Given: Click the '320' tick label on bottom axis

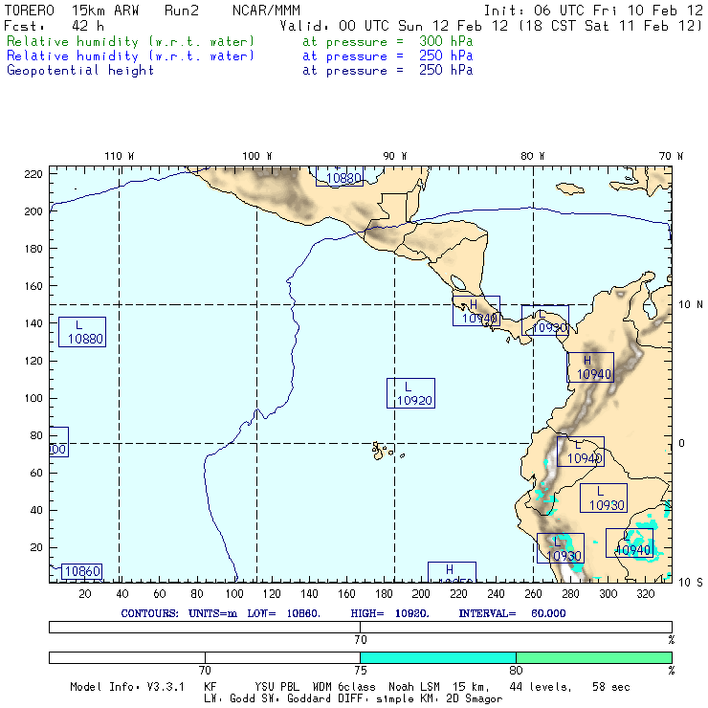Looking at the screenshot, I should coord(645,594).
